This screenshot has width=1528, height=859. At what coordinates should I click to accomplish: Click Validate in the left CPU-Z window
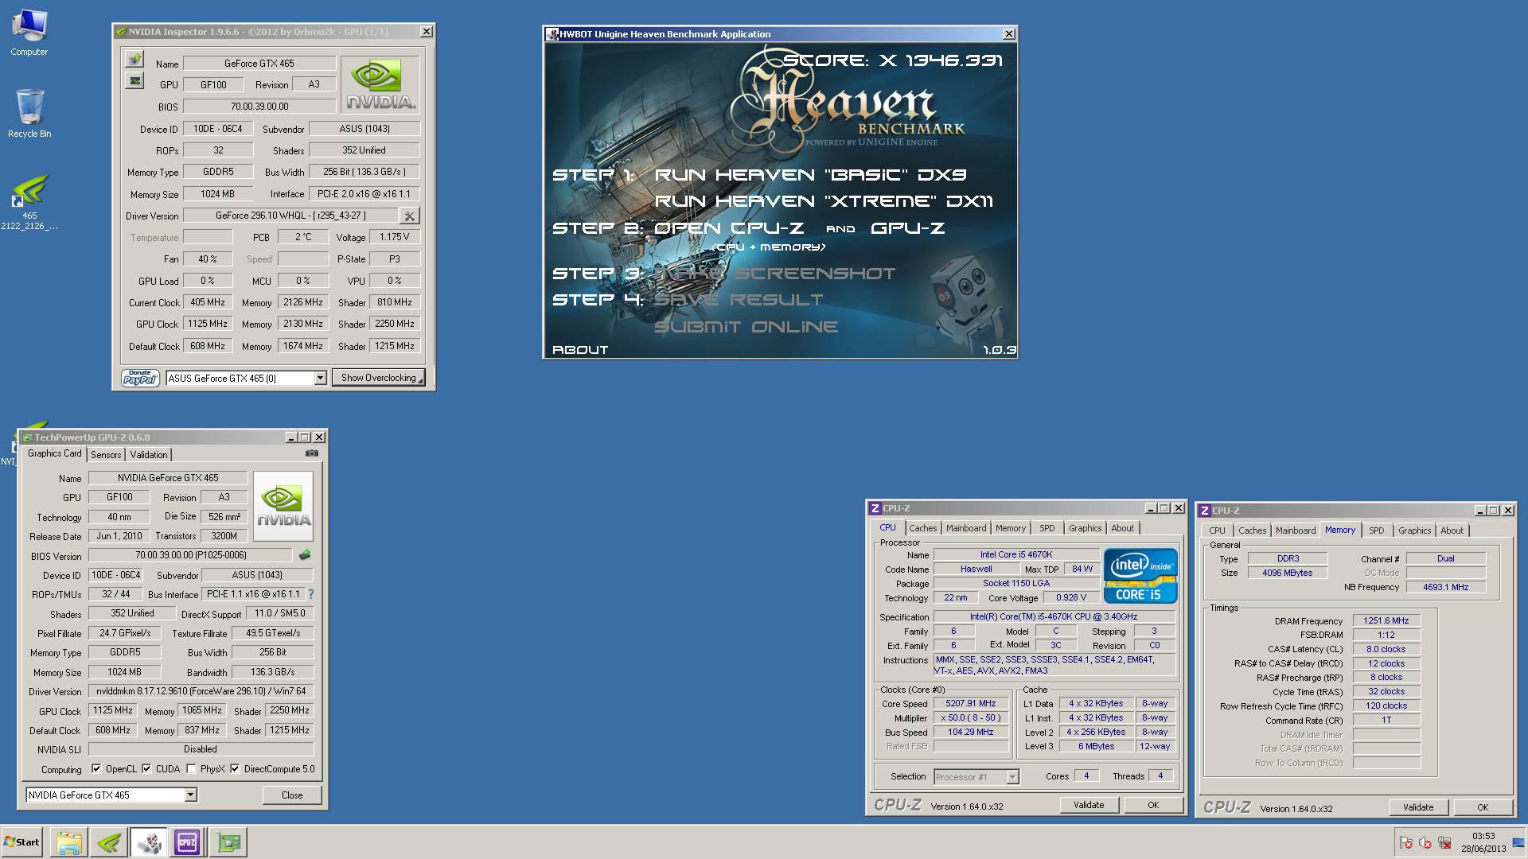pyautogui.click(x=1089, y=805)
